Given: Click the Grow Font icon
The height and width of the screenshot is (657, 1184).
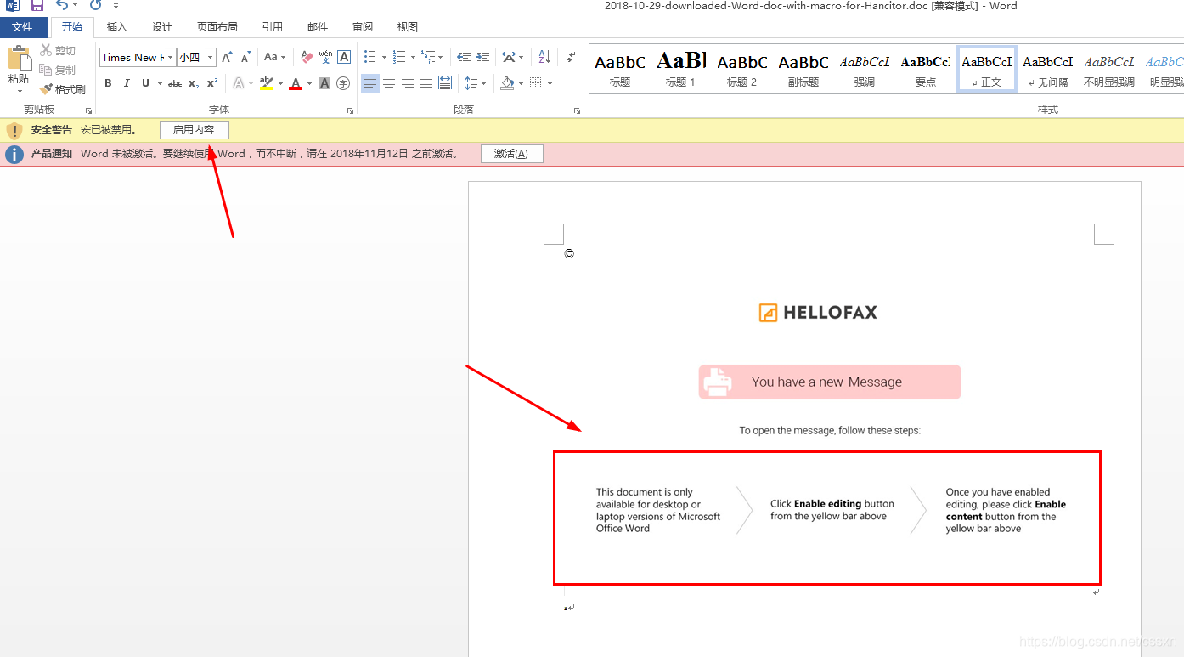Looking at the screenshot, I should pos(227,58).
